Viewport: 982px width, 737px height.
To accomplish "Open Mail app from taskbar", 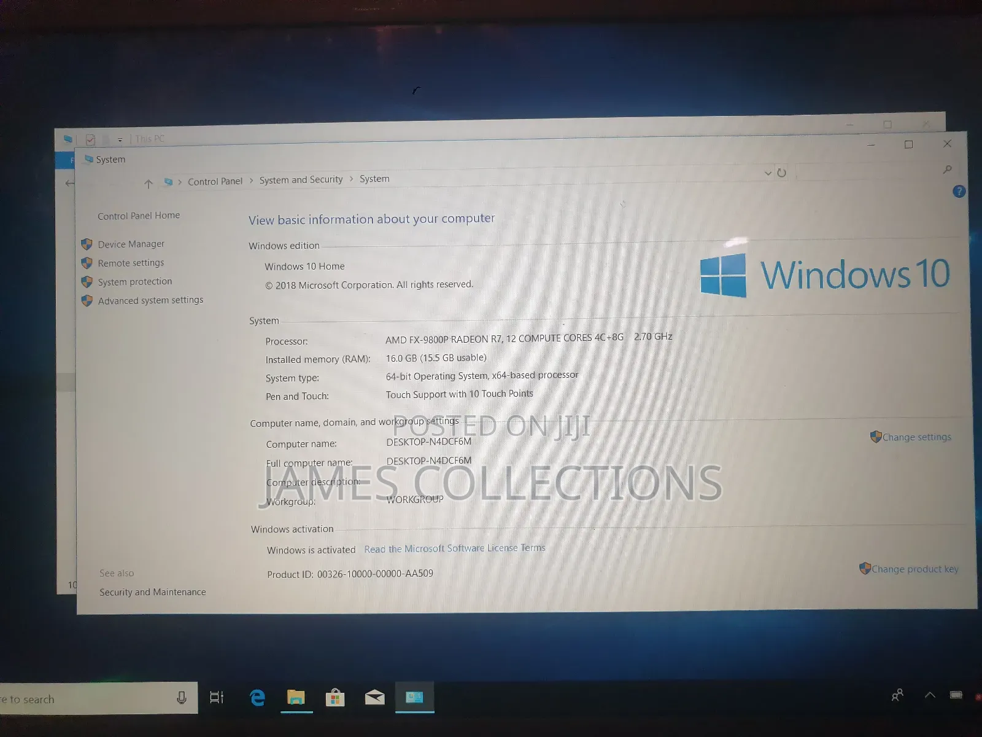I will click(x=374, y=697).
